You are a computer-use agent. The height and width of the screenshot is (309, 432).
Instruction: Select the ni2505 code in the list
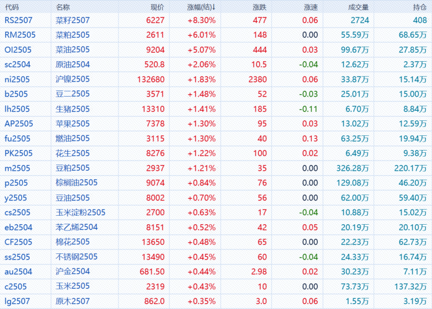16,79
